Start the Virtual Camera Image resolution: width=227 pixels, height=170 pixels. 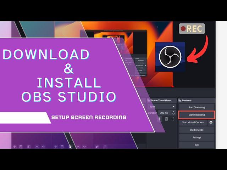[x=193, y=122]
